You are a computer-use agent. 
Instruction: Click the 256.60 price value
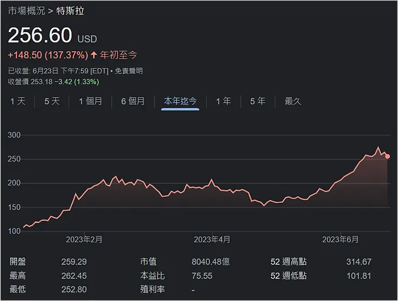click(40, 35)
